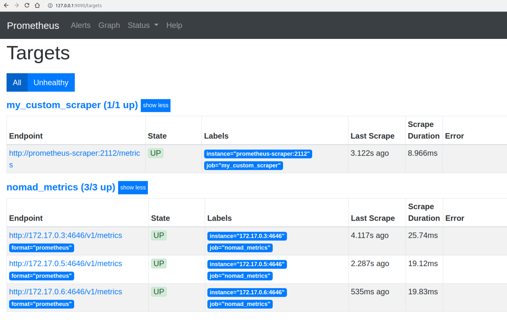507x328 pixels.
Task: Click job="nomad_metrics" label in 172.17.0.6 row
Action: (x=240, y=304)
